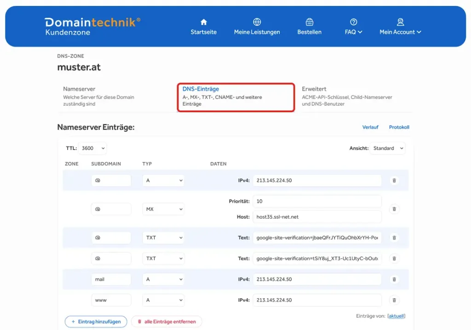Delete the jbaeQFrJ TXT record via trash icon
Viewport: 471px width, 330px height.
394,238
